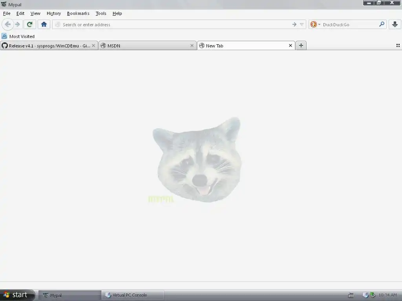The width and height of the screenshot is (402, 301).
Task: Switch to the WinCDEmu release tab
Action: (49, 45)
